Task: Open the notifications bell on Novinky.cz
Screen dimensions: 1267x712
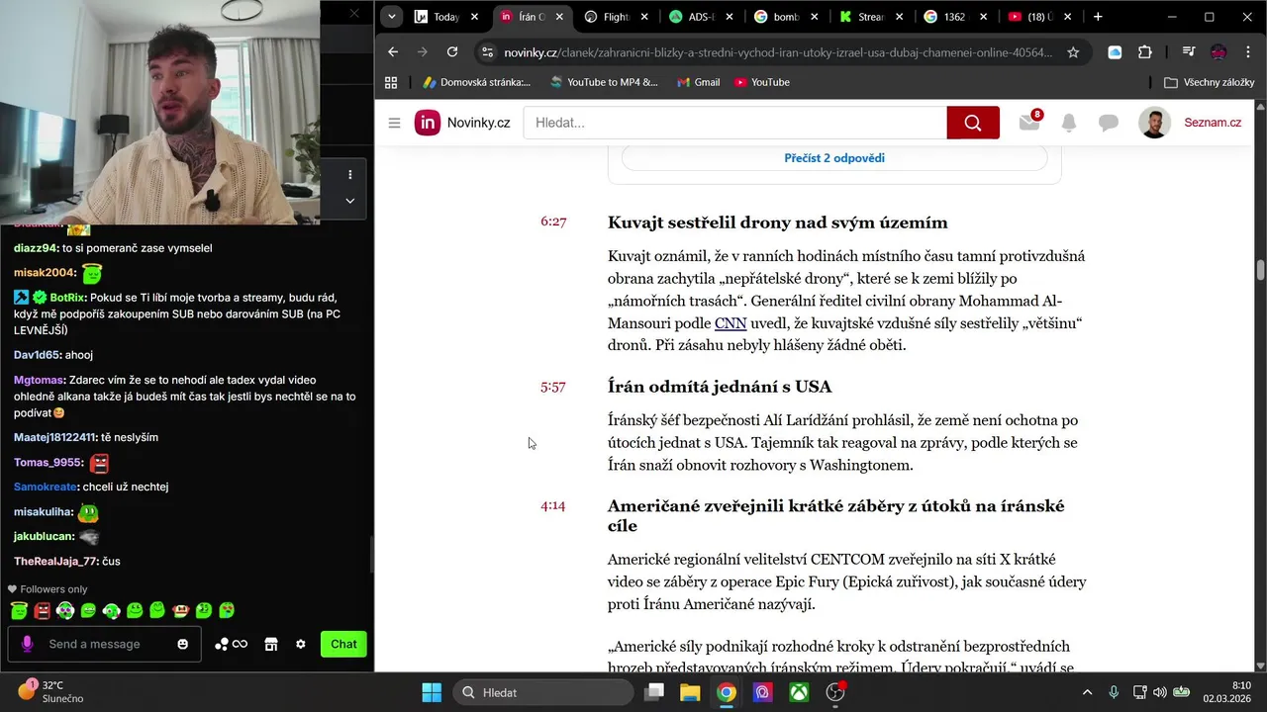Action: 1069,123
